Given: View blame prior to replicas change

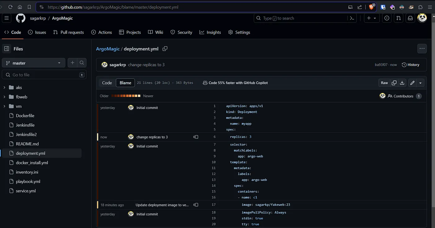Looking at the screenshot, I should (x=196, y=137).
